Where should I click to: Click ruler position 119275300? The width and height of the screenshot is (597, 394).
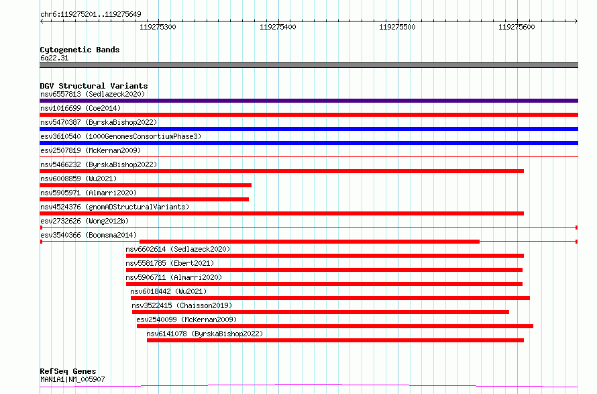coord(158,27)
